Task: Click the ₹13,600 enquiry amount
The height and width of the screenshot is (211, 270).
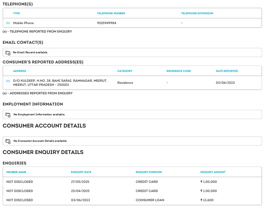Action: pyautogui.click(x=207, y=200)
